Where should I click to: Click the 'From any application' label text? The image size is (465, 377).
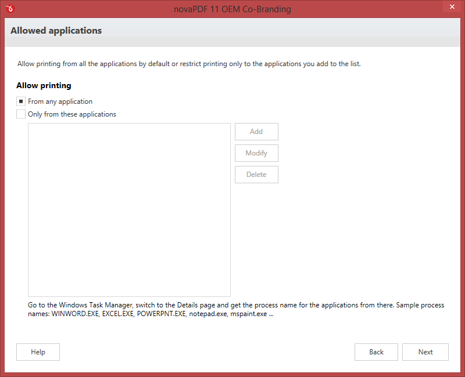tap(60, 101)
